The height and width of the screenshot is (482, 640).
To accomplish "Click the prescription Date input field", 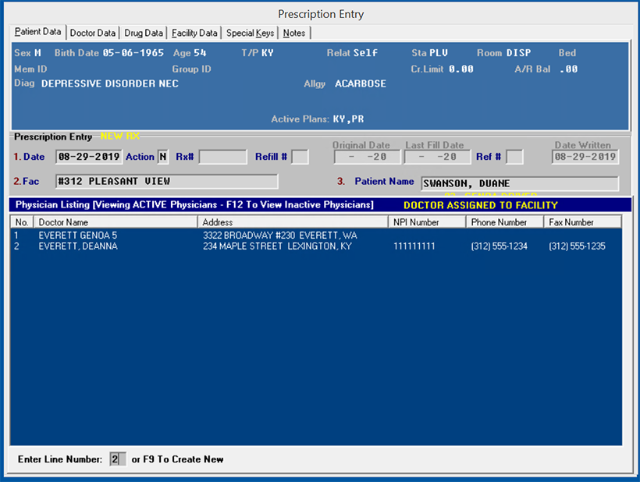I will pyautogui.click(x=89, y=157).
